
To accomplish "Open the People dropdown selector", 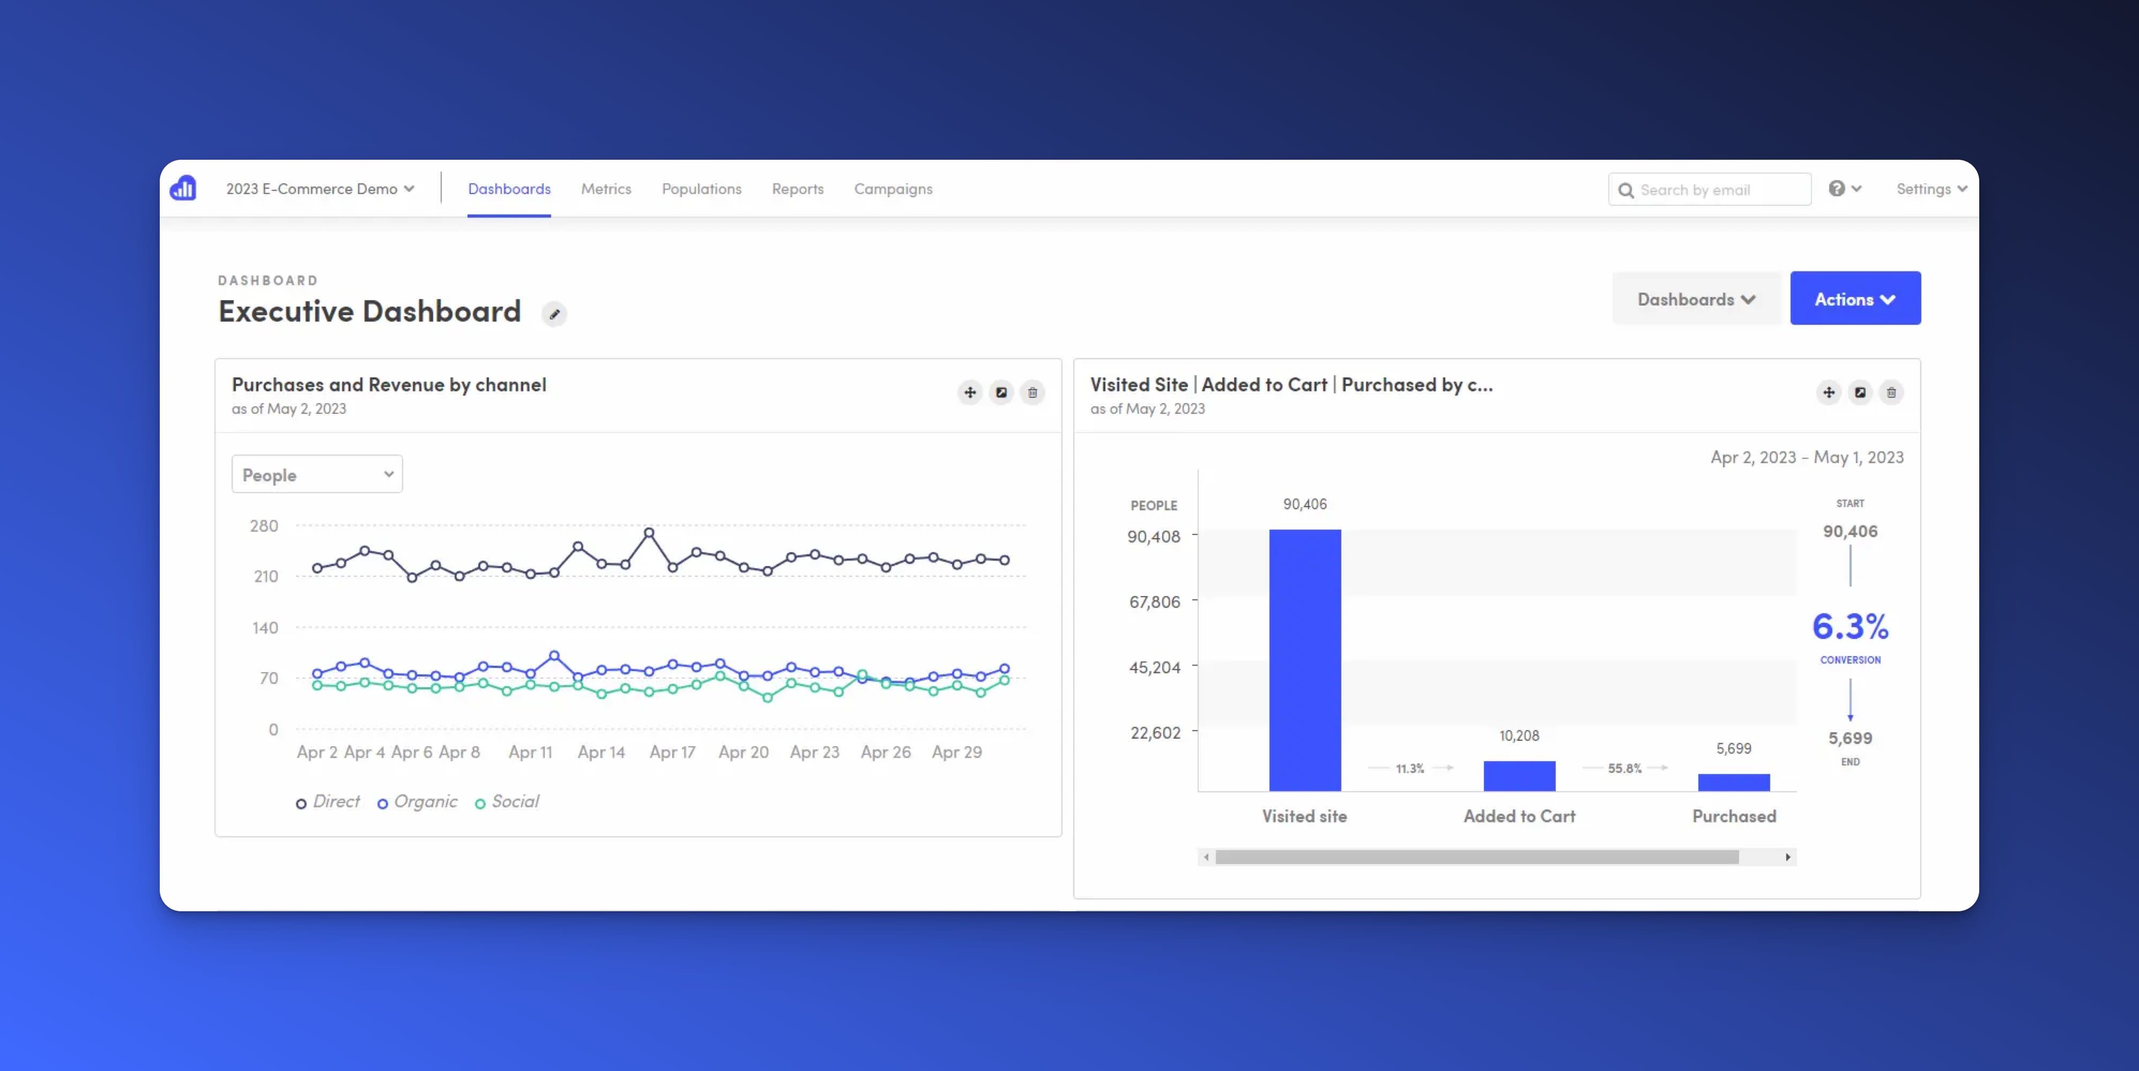I will 316,474.
